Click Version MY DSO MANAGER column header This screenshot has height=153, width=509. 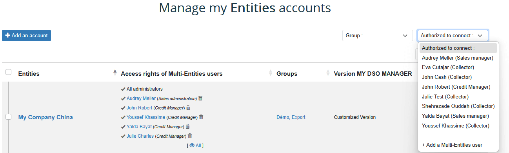pos(373,73)
